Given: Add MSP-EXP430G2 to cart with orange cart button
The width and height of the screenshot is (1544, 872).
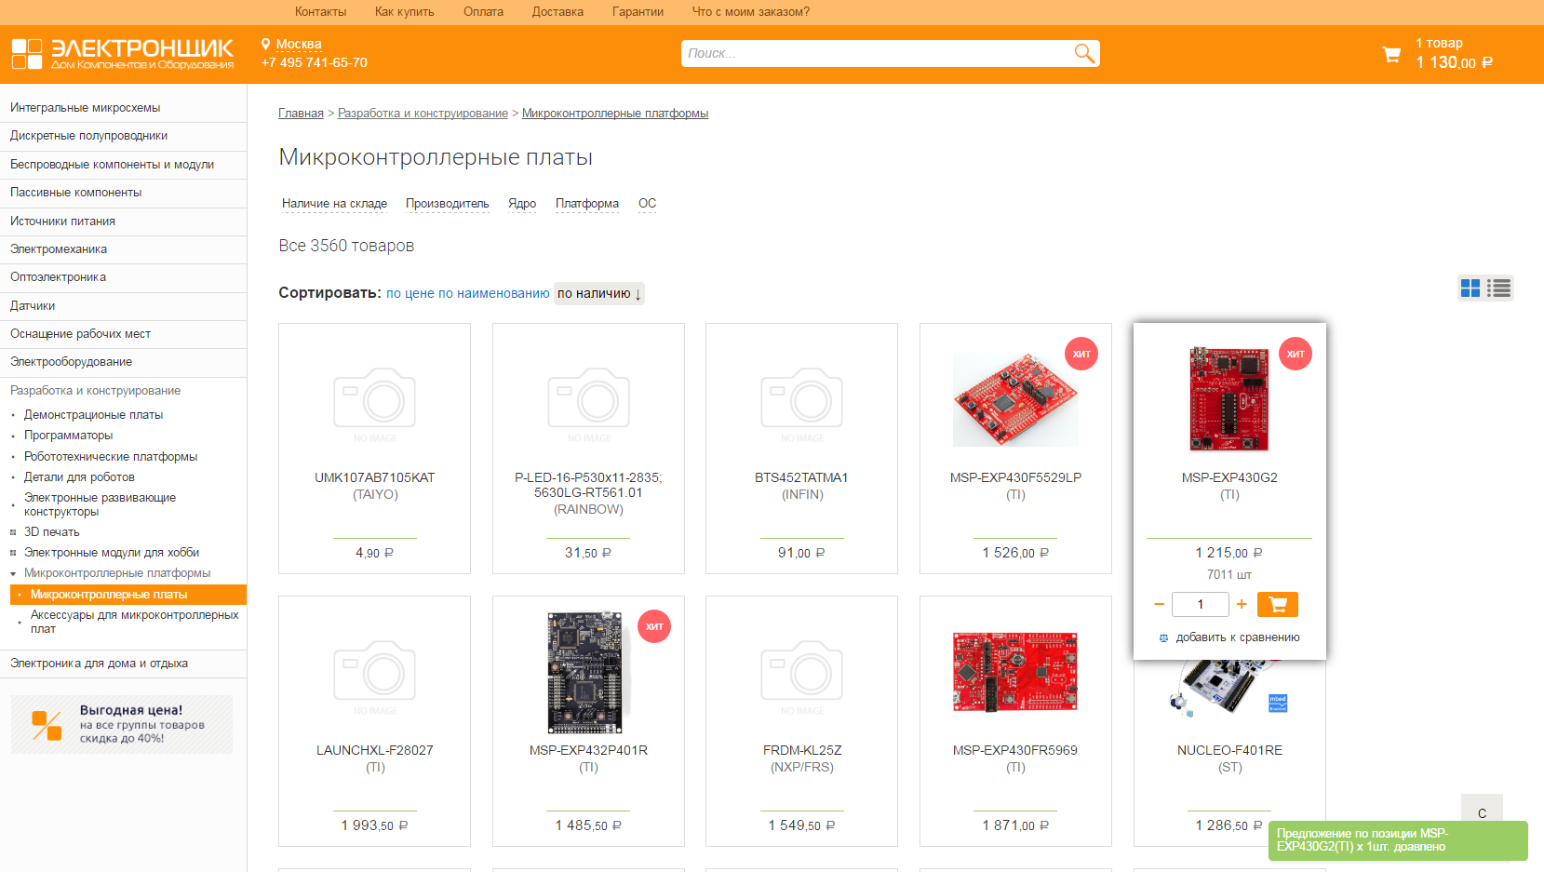Looking at the screenshot, I should [1277, 605].
